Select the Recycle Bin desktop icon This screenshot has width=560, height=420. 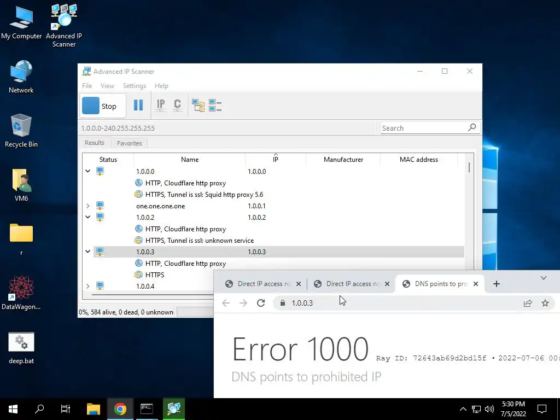point(21,131)
